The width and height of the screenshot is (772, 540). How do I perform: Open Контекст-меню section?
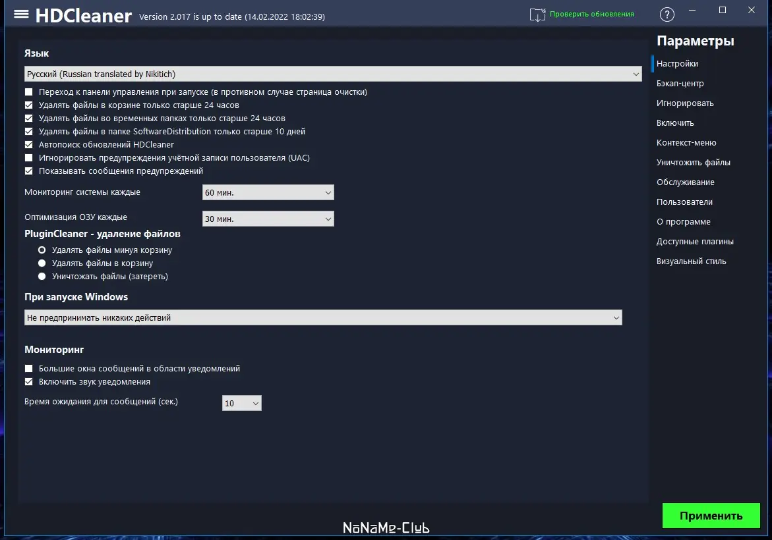(686, 143)
